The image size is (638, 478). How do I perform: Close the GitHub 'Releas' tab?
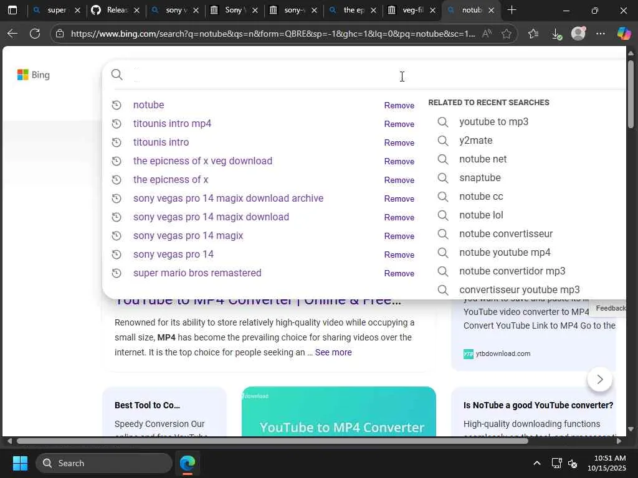tap(137, 10)
